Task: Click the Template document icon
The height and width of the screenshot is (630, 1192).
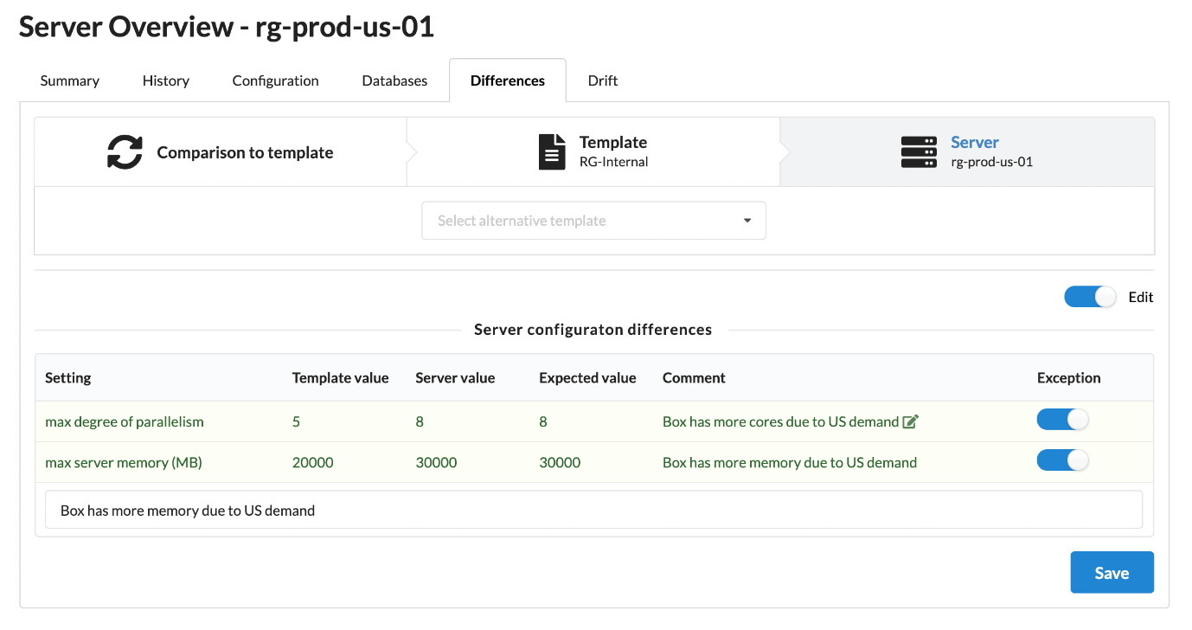Action: click(x=551, y=152)
